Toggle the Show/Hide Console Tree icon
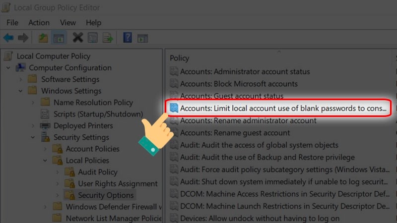 click(x=59, y=38)
